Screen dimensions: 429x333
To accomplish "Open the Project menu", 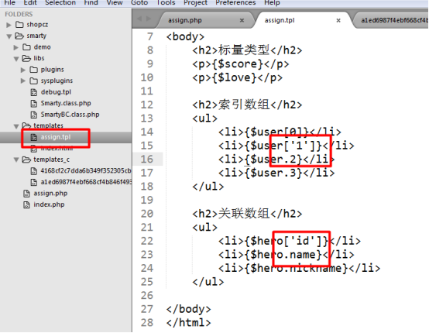I will click(195, 2).
